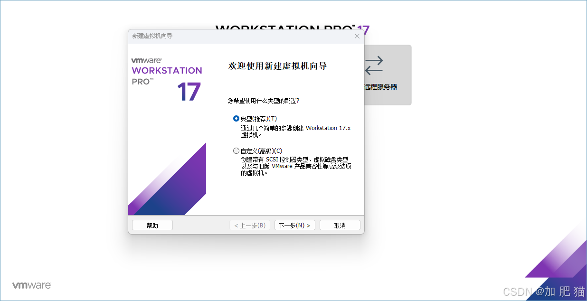Click the vmware logo in the main window
The width and height of the screenshot is (587, 301).
(x=32, y=285)
